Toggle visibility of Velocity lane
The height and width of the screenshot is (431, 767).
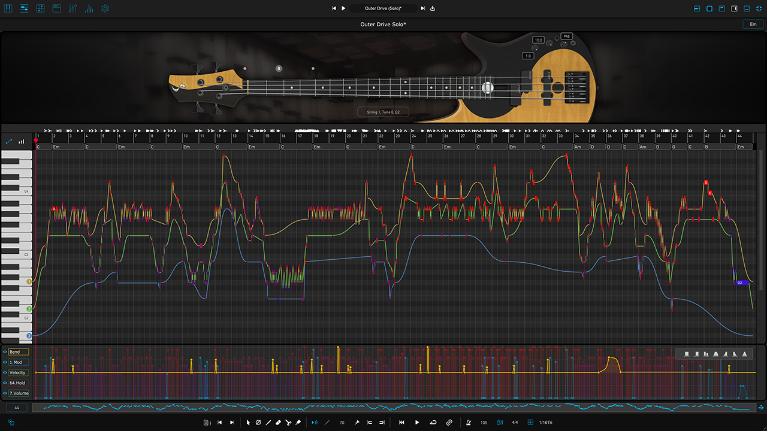point(5,372)
